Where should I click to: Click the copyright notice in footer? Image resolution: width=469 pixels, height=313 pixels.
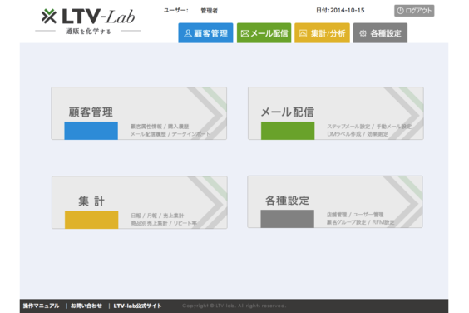click(234, 306)
